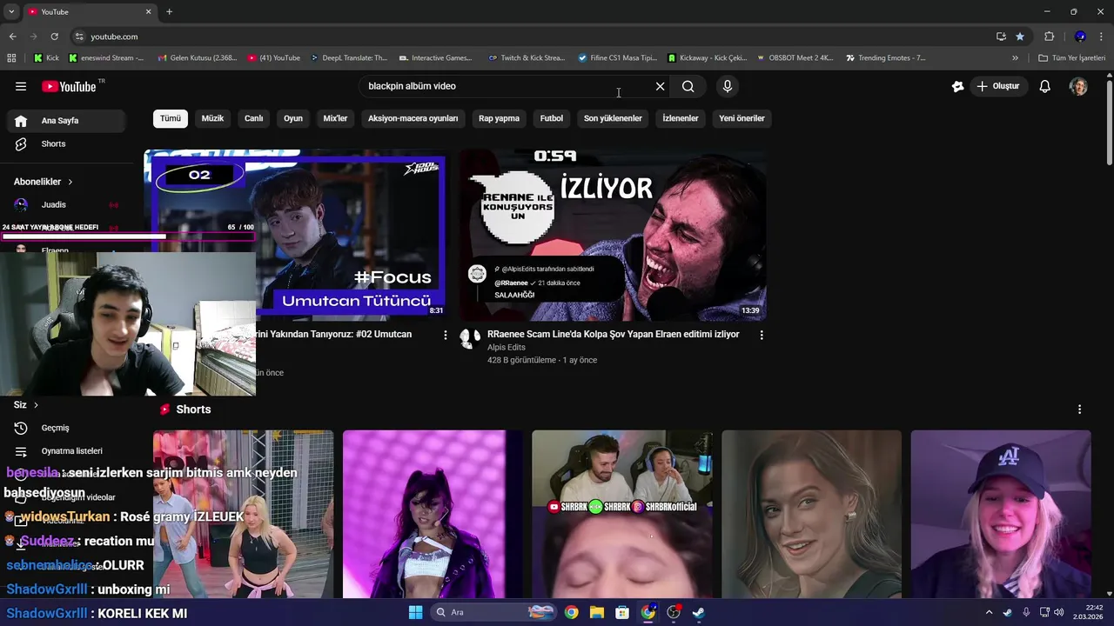Select the Rap yapma chip
1114x626 pixels.
click(499, 118)
